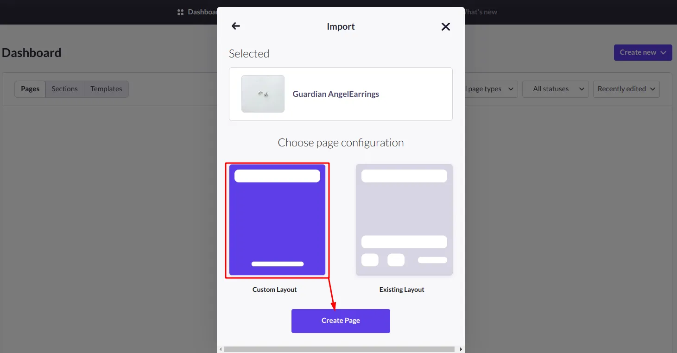This screenshot has width=677, height=353.
Task: Choose the highlighted Custom Layout card
Action: (277, 220)
